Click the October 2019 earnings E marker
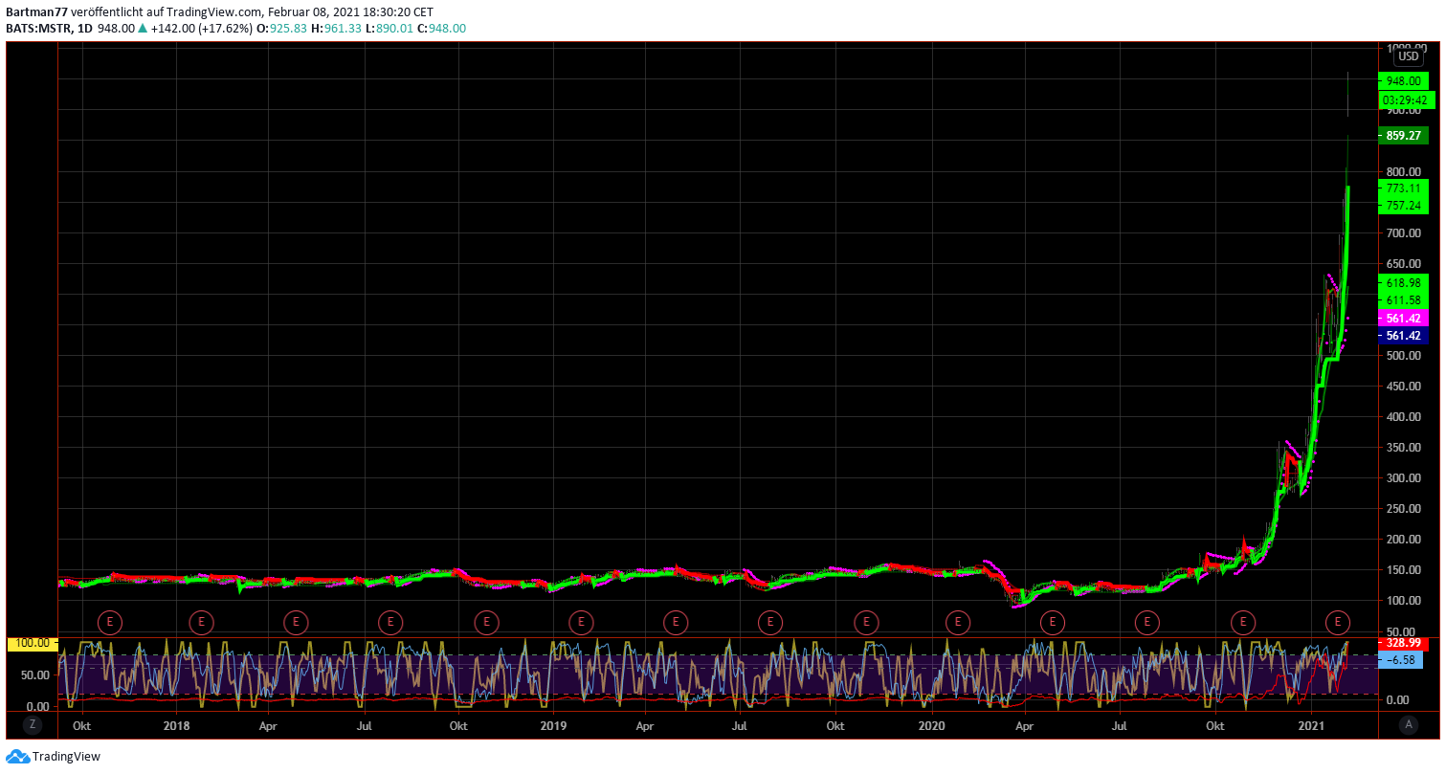Image resolution: width=1446 pixels, height=774 pixels. click(x=866, y=622)
